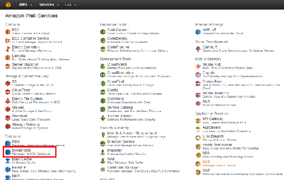Viewport: 284px width, 180px height.
Task: Click the API Gateway icon
Action: pos(198,121)
